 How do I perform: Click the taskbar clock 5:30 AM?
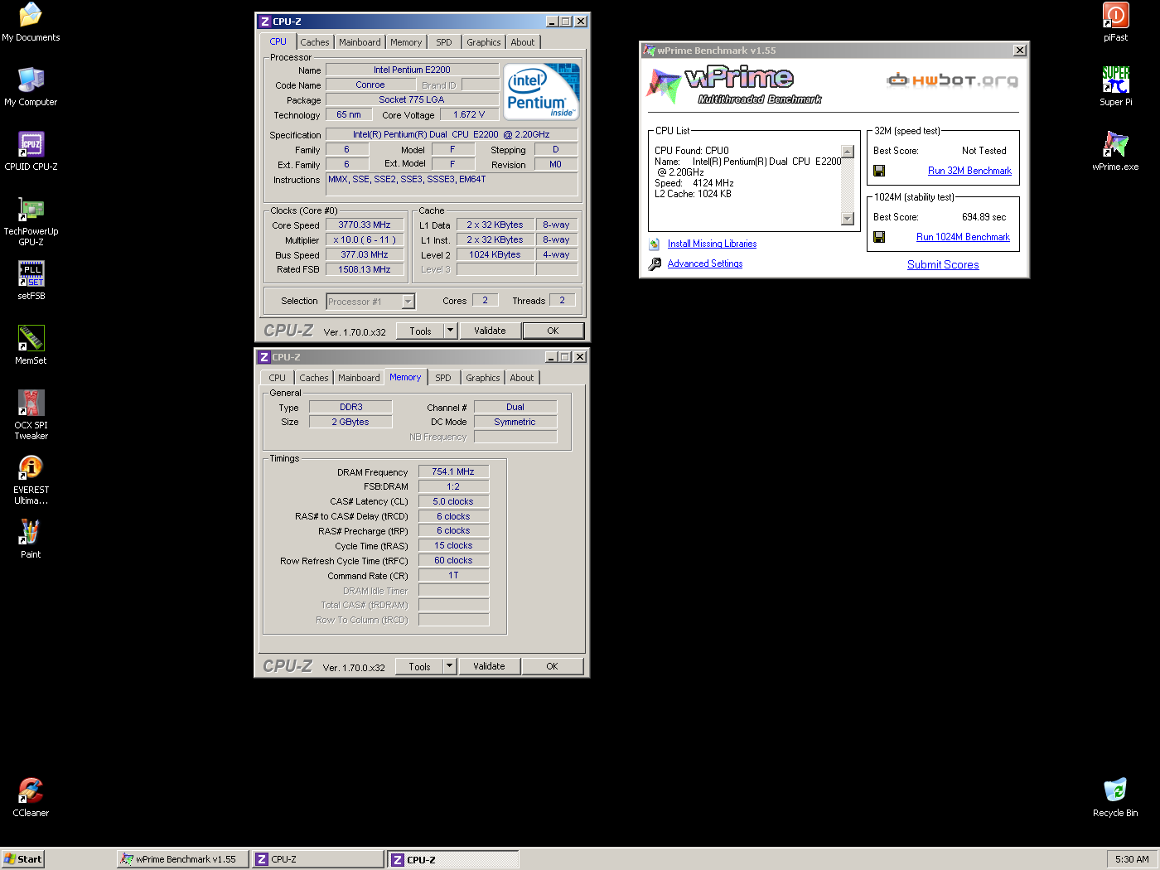1132,859
